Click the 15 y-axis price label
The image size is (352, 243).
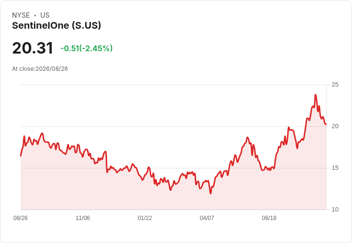pyautogui.click(x=335, y=168)
